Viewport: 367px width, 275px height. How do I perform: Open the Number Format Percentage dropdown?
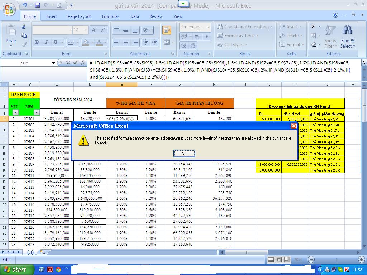coord(208,27)
